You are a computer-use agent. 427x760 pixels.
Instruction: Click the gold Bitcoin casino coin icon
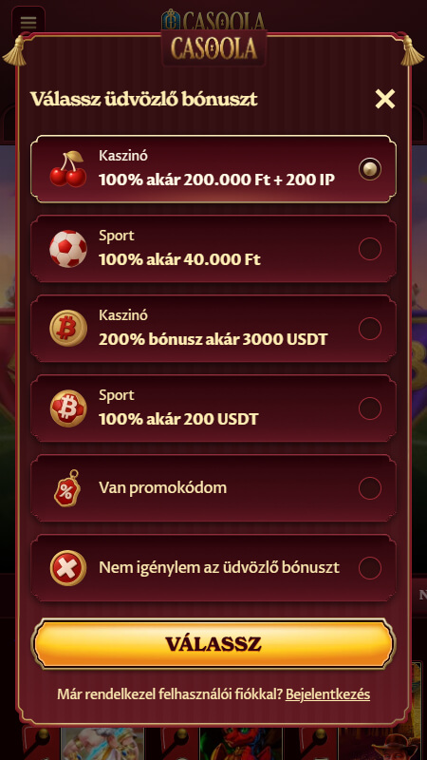(68, 328)
